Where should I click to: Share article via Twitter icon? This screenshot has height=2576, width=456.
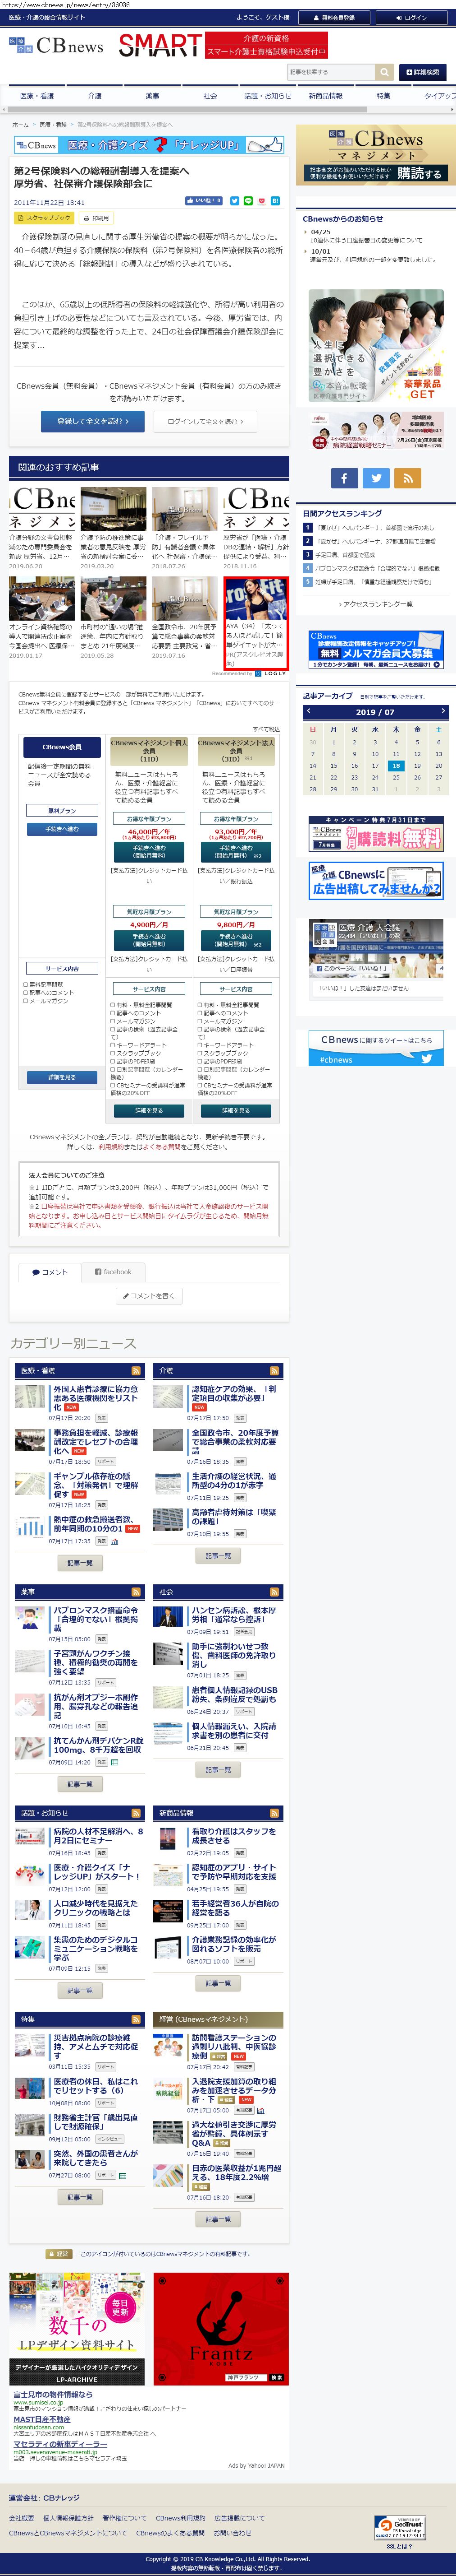tap(234, 201)
